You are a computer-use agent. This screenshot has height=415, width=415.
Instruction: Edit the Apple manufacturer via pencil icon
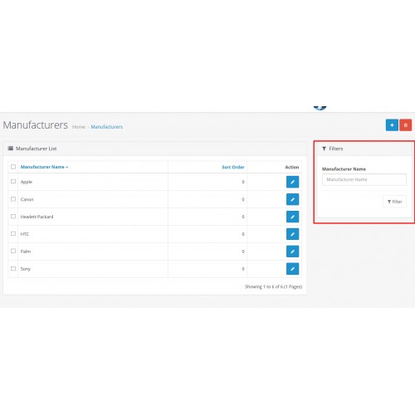[292, 182]
